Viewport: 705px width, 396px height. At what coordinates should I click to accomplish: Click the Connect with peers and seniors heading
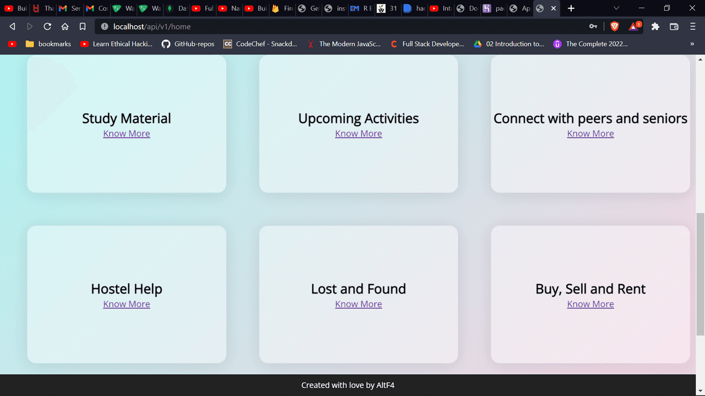point(590,118)
